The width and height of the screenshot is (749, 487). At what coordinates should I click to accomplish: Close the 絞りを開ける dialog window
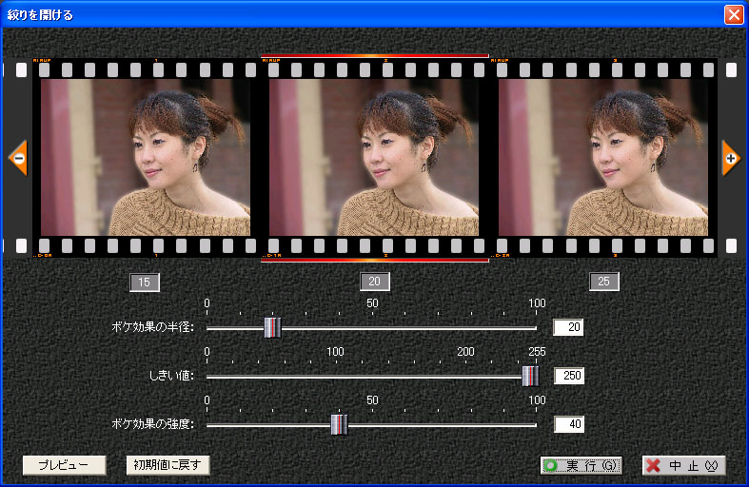tap(733, 14)
